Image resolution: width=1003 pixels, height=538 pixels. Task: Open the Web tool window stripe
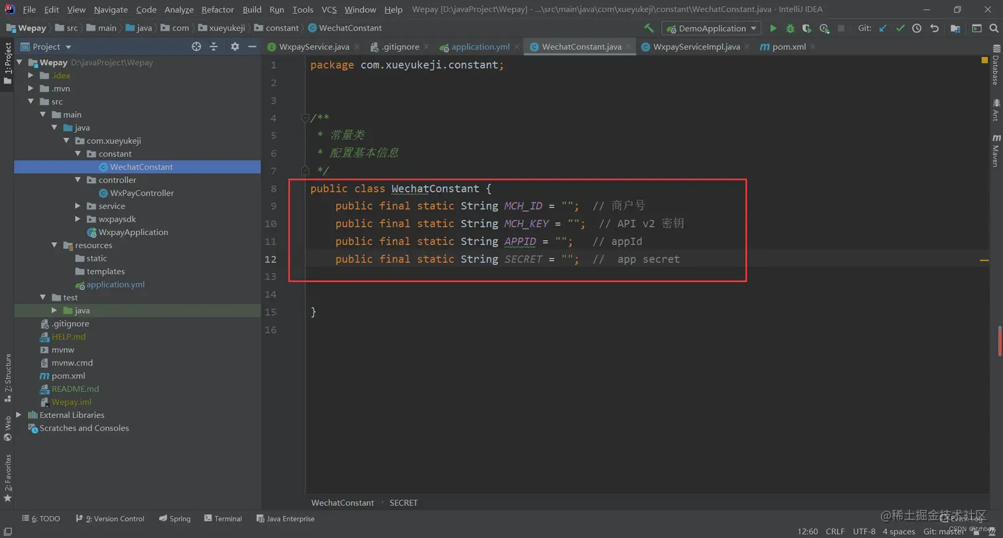click(x=7, y=429)
